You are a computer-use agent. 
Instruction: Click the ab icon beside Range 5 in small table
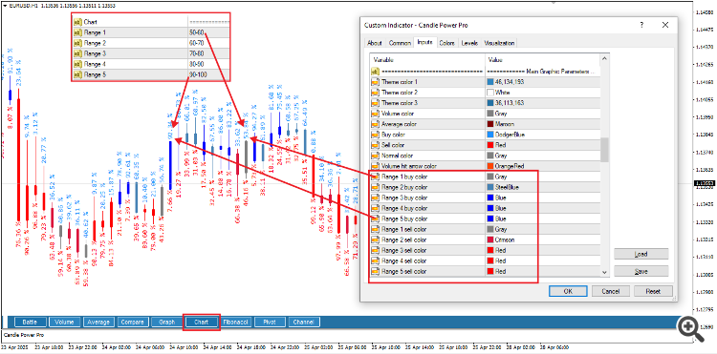click(x=77, y=74)
